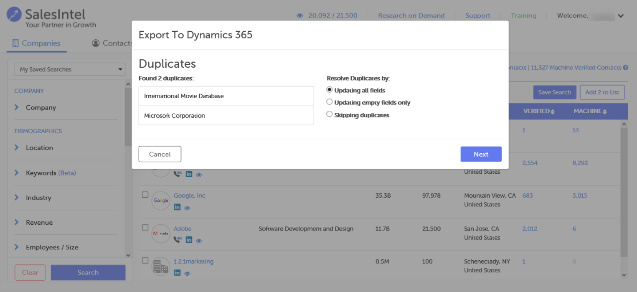Open the 11,327 Machine Verified Contacts link
The image size is (637, 292).
click(x=576, y=68)
